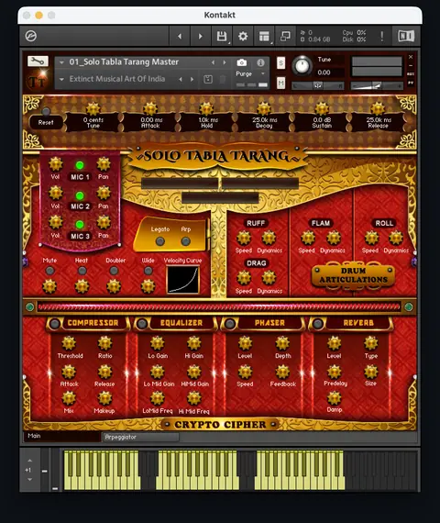Viewport: 440px width, 523px height.
Task: Go to previous instrument using left arrow in toolbar
Action: coord(180,36)
